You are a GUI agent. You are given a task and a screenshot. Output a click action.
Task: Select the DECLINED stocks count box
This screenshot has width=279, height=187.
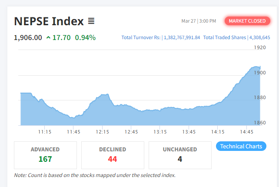click(x=113, y=155)
